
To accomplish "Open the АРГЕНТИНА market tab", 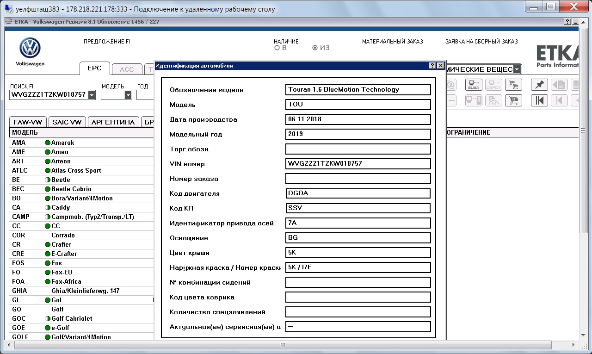I will coord(113,122).
